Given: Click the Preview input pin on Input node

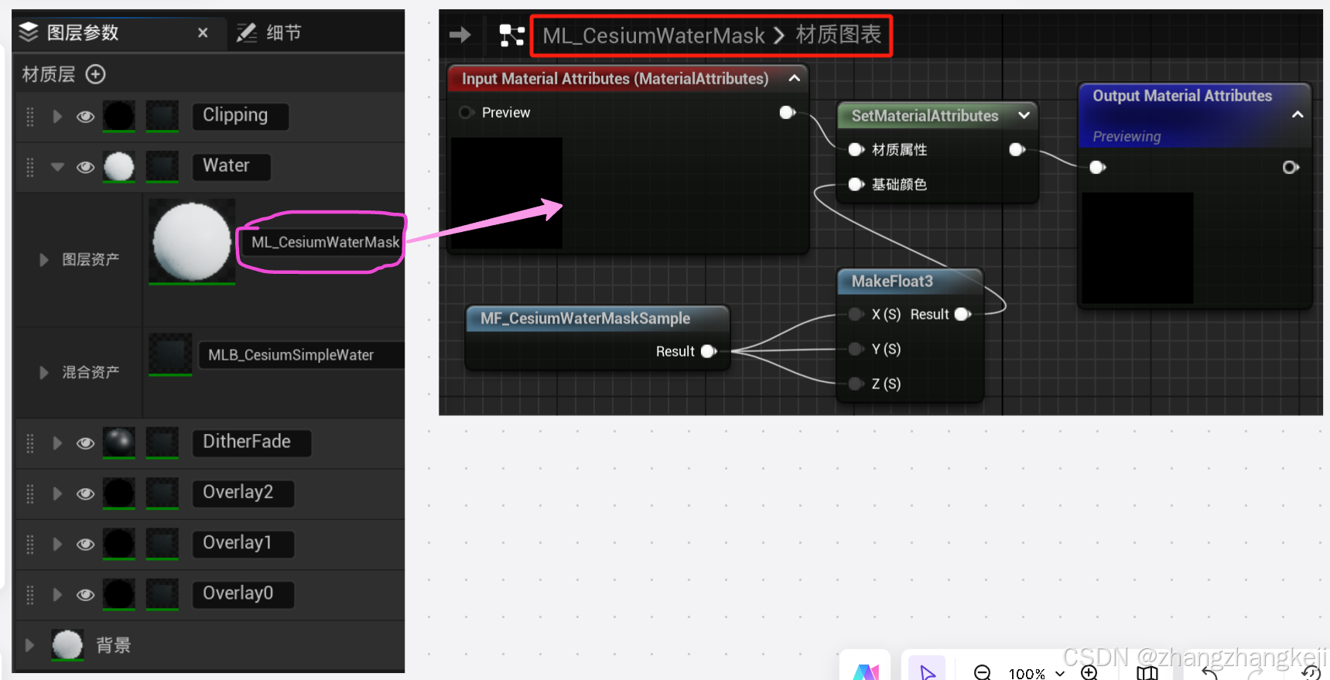Looking at the screenshot, I should 466,113.
